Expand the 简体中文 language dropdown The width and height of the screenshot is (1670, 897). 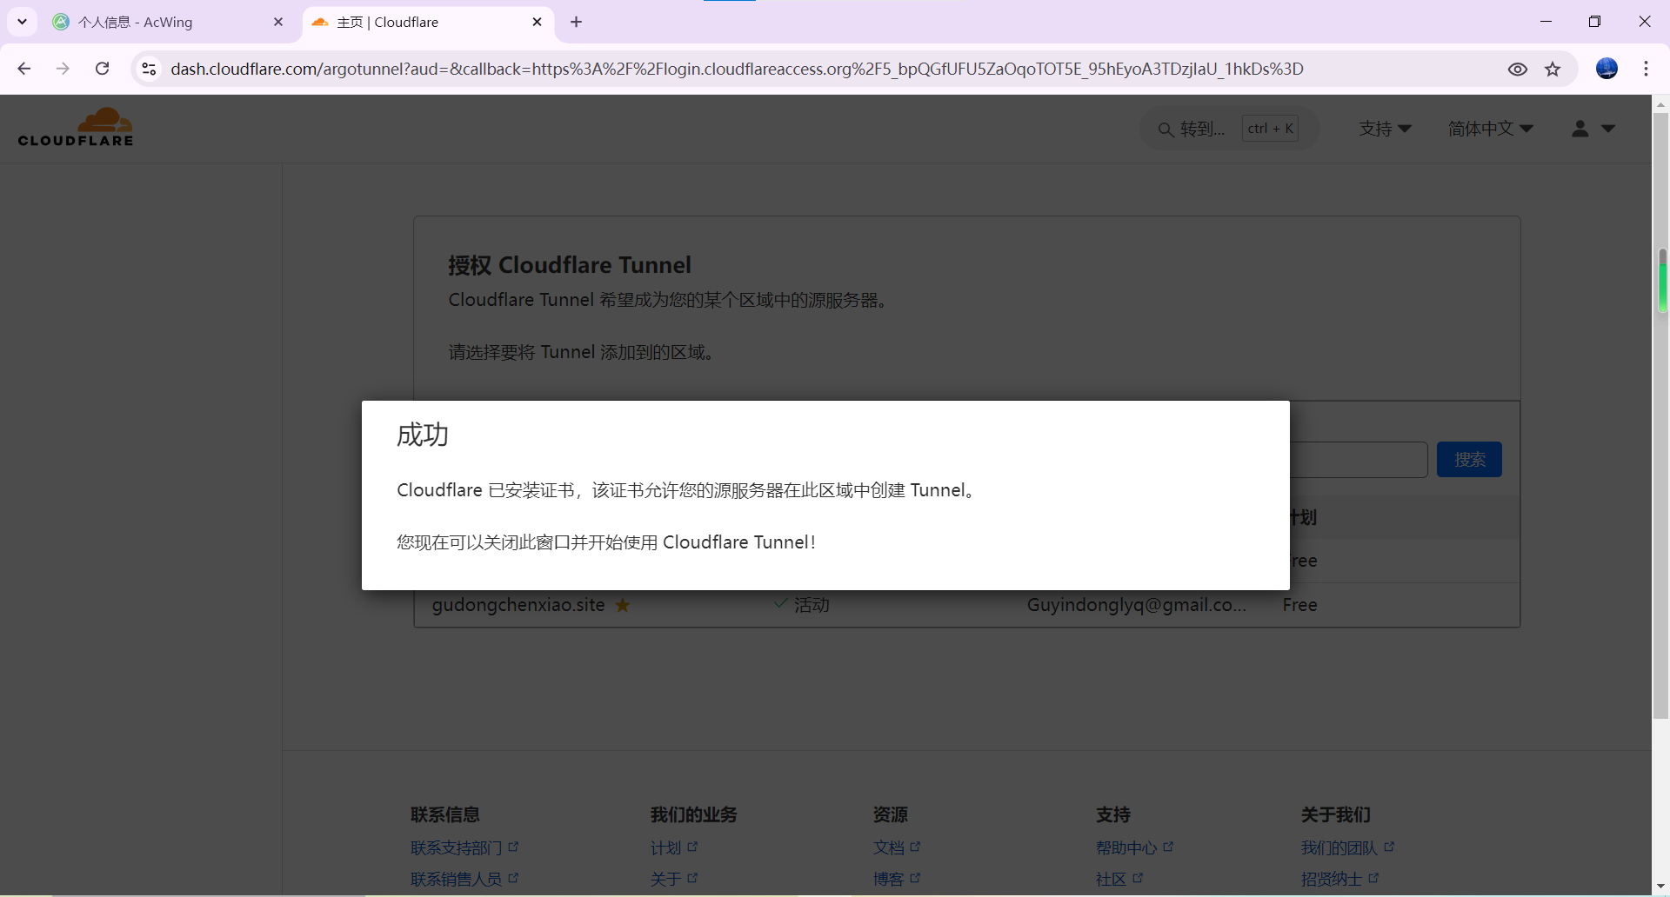coord(1491,129)
